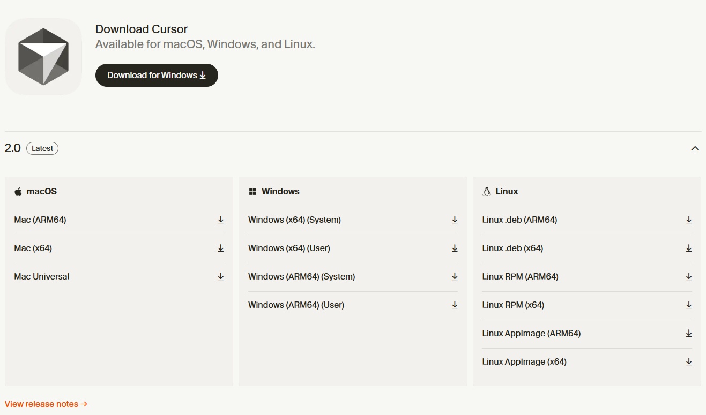The width and height of the screenshot is (706, 415).
Task: Download Windows (x64) (System) via arrow icon
Action: 455,220
